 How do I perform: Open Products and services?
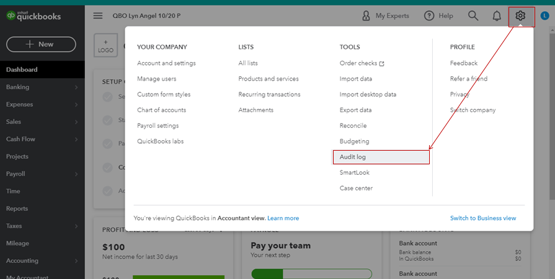[x=269, y=79]
